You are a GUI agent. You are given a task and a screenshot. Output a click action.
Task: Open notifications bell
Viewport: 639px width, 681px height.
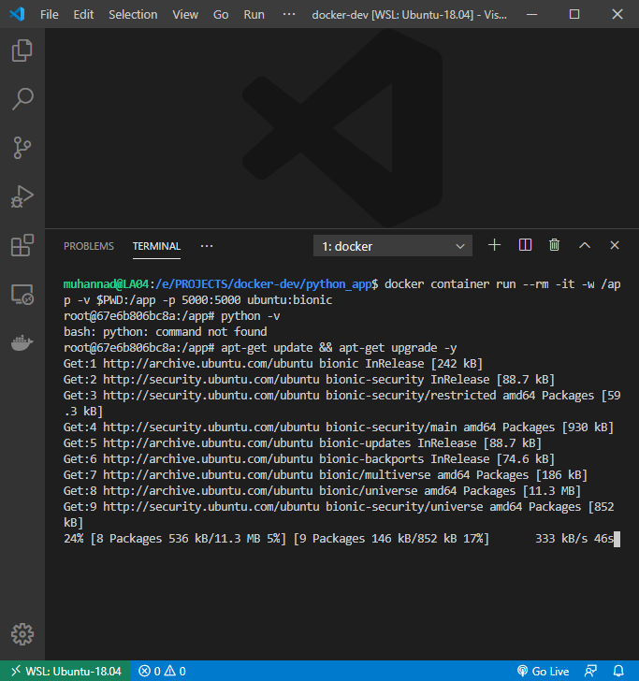click(x=618, y=671)
